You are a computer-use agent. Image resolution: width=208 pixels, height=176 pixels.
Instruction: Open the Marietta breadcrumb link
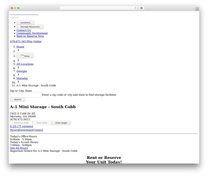coord(22,78)
